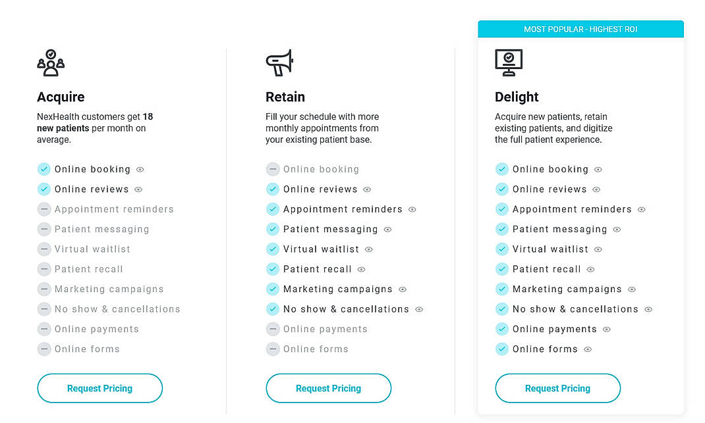
Task: Click the Delight plan computer monitor icon
Action: click(509, 62)
